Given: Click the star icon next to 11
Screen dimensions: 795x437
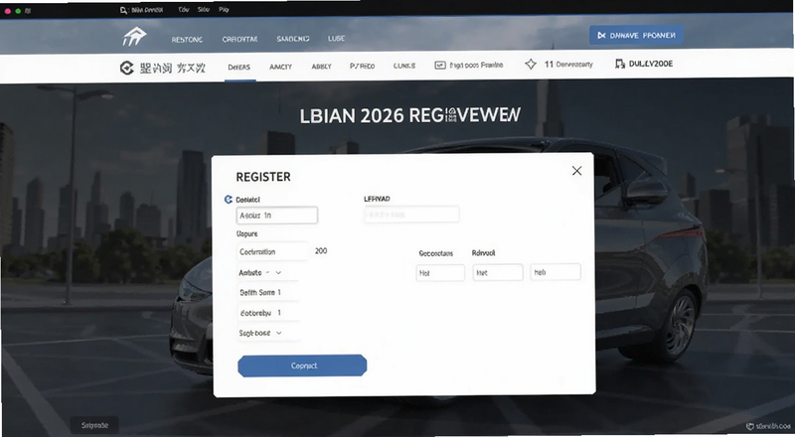Looking at the screenshot, I should 531,65.
